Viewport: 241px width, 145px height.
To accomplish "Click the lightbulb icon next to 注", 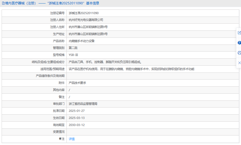I will point(60,139).
